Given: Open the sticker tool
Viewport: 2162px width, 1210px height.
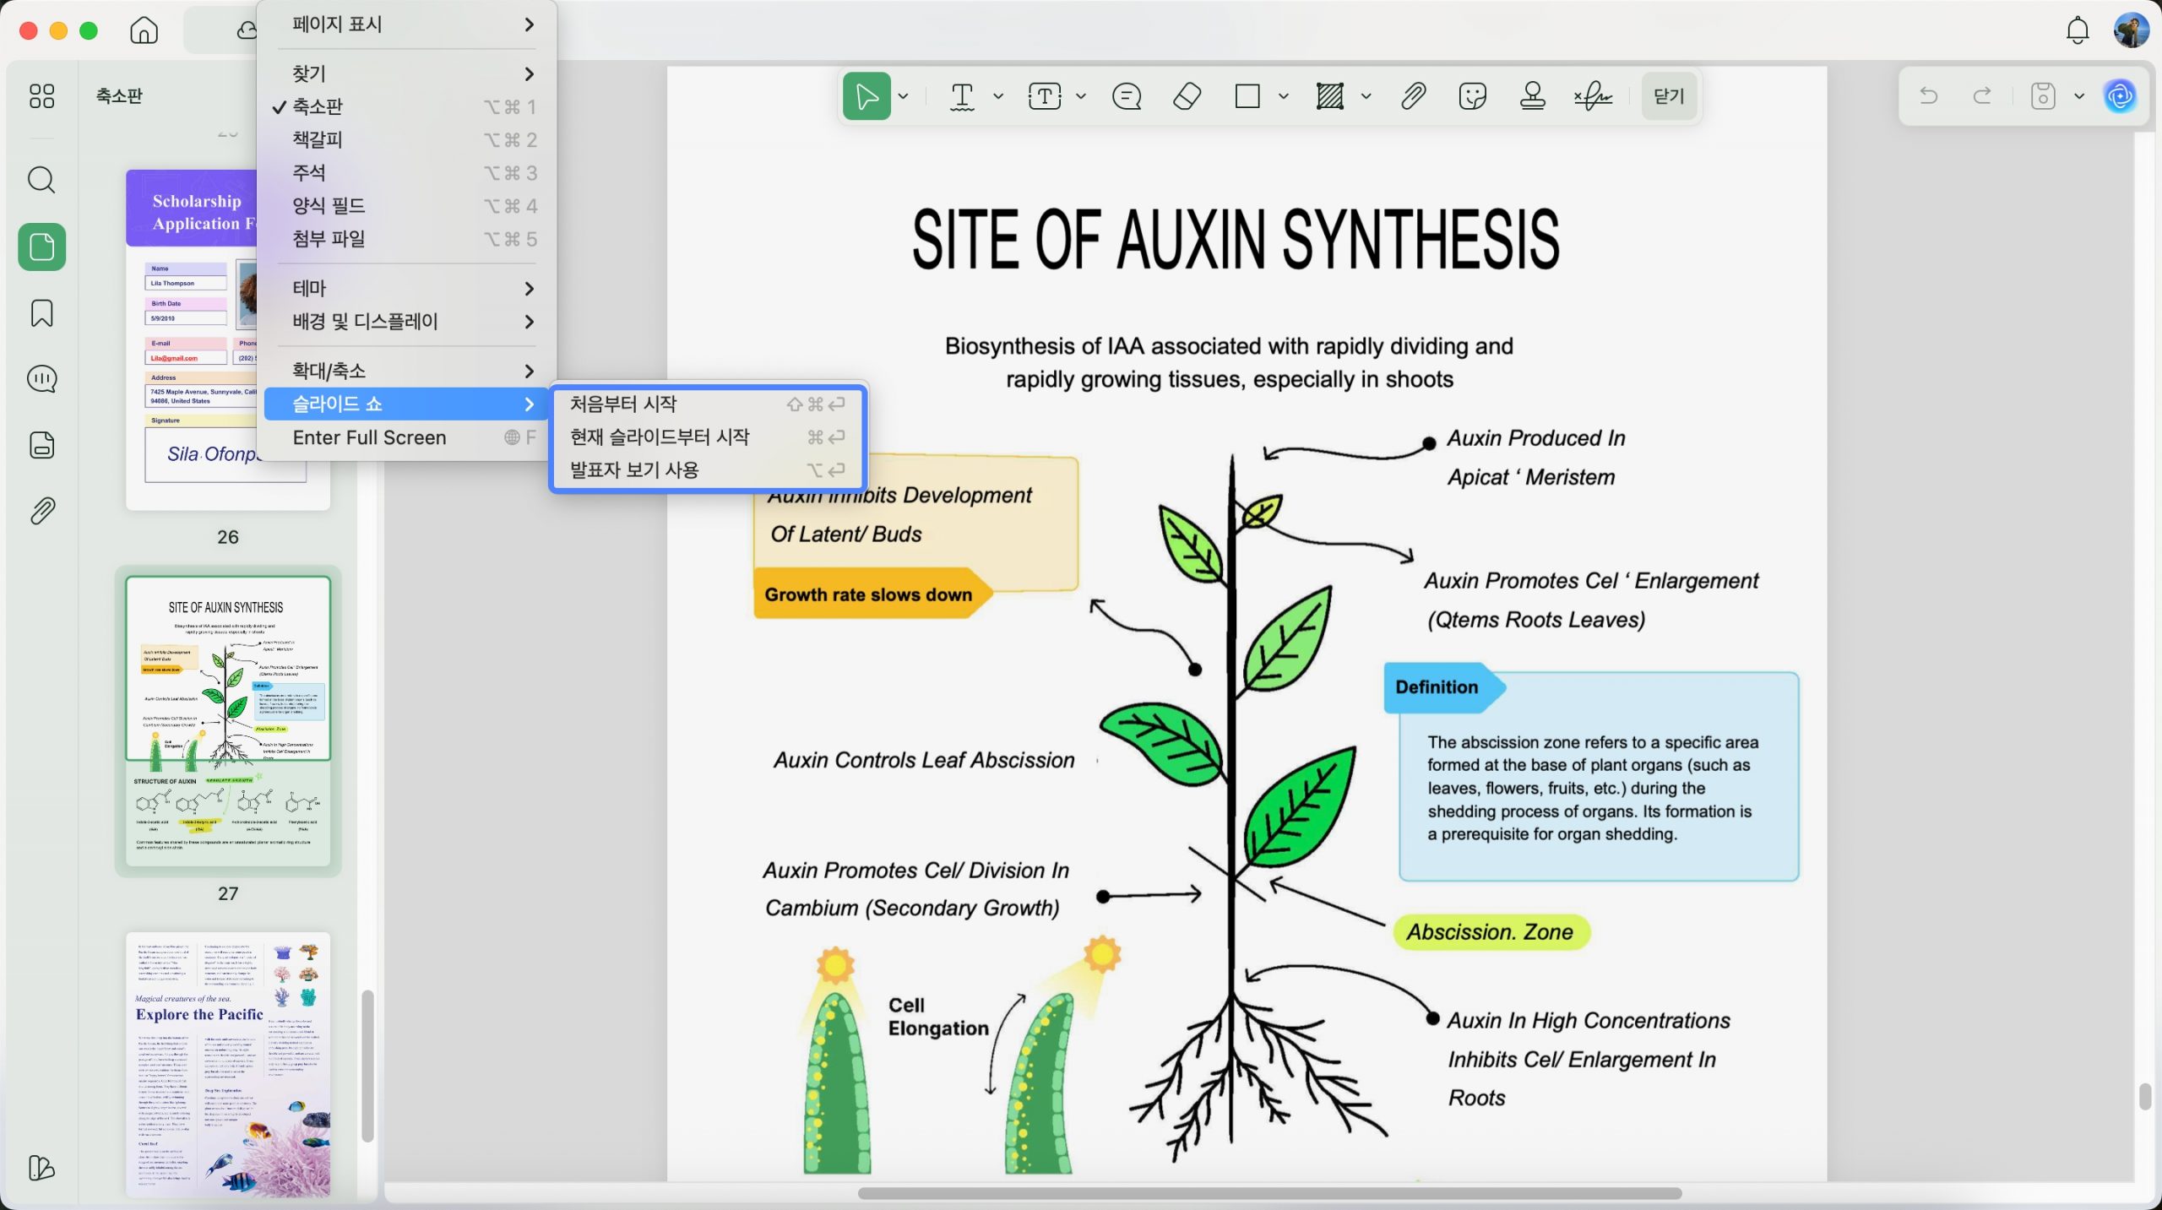Looking at the screenshot, I should point(1472,96).
